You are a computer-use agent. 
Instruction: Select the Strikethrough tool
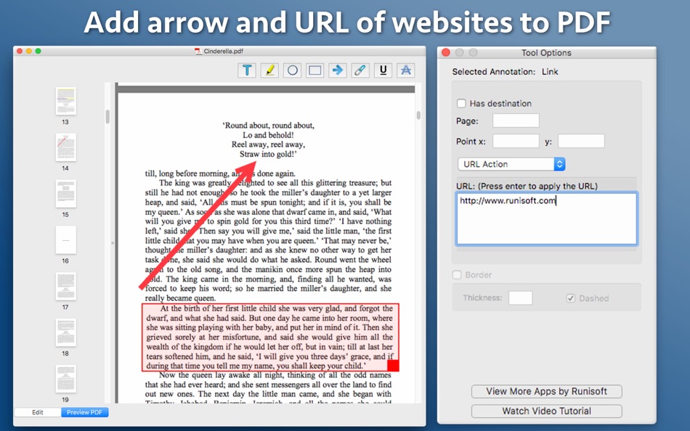pos(406,70)
